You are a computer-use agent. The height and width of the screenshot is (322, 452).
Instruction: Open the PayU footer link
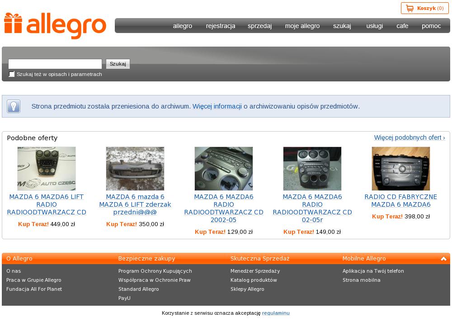pos(124,298)
